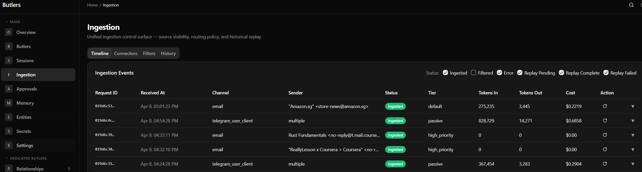Open Butlers page in the sidebar

pyautogui.click(x=38, y=46)
